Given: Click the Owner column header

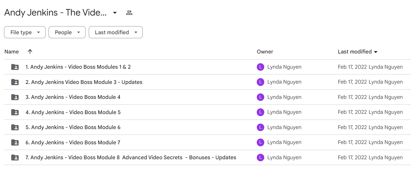Looking at the screenshot, I should click(265, 52).
